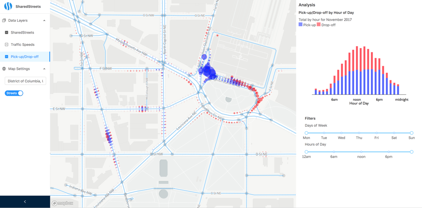Screen dimensions: 422x208
Task: Click the Filters heading
Action: (x=310, y=118)
